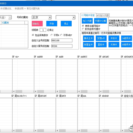Open the 米粉卡 card button
Screen dimensions: 133x133
114,38
